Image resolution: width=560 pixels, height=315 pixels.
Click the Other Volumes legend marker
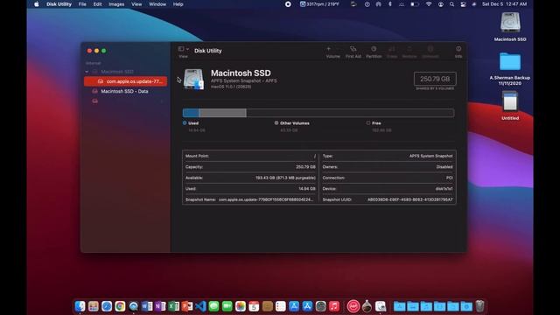coord(276,122)
